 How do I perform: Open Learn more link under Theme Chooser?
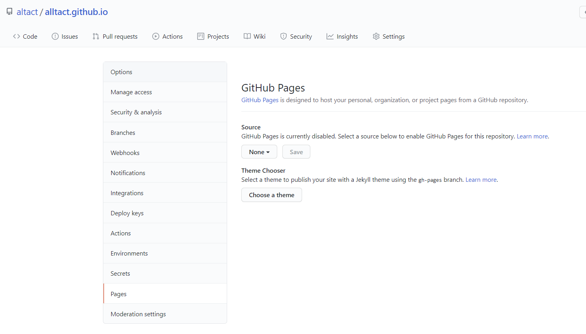click(x=481, y=179)
